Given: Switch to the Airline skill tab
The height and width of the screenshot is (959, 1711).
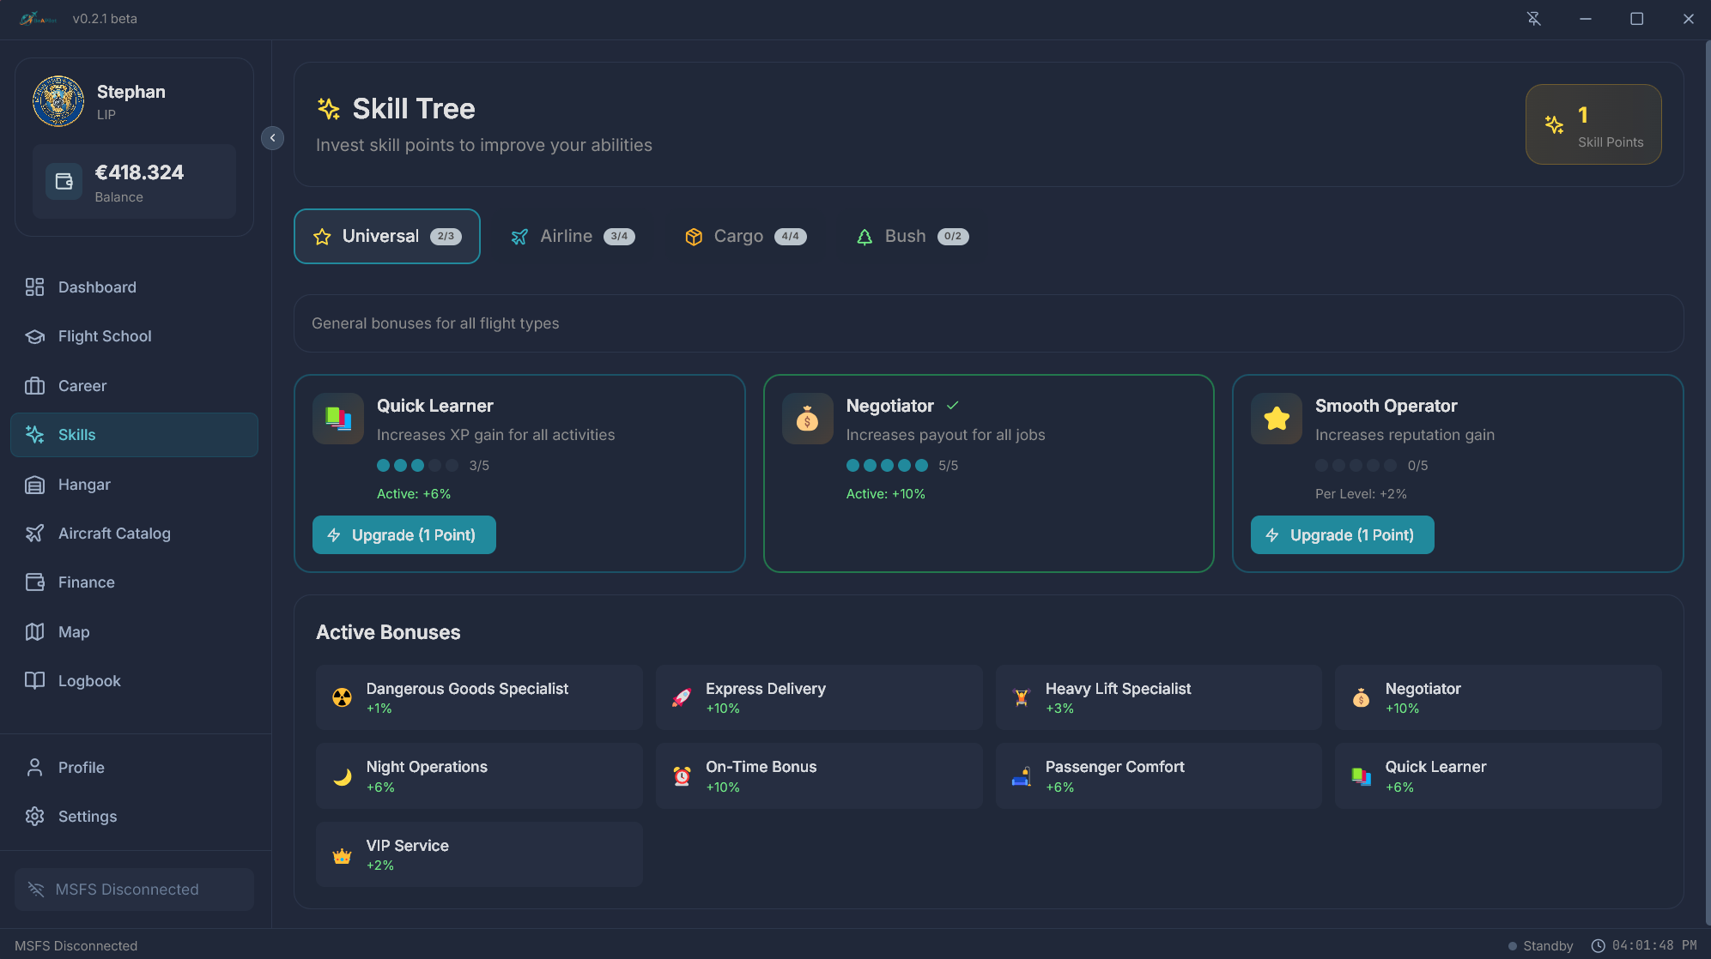Looking at the screenshot, I should pyautogui.click(x=571, y=236).
